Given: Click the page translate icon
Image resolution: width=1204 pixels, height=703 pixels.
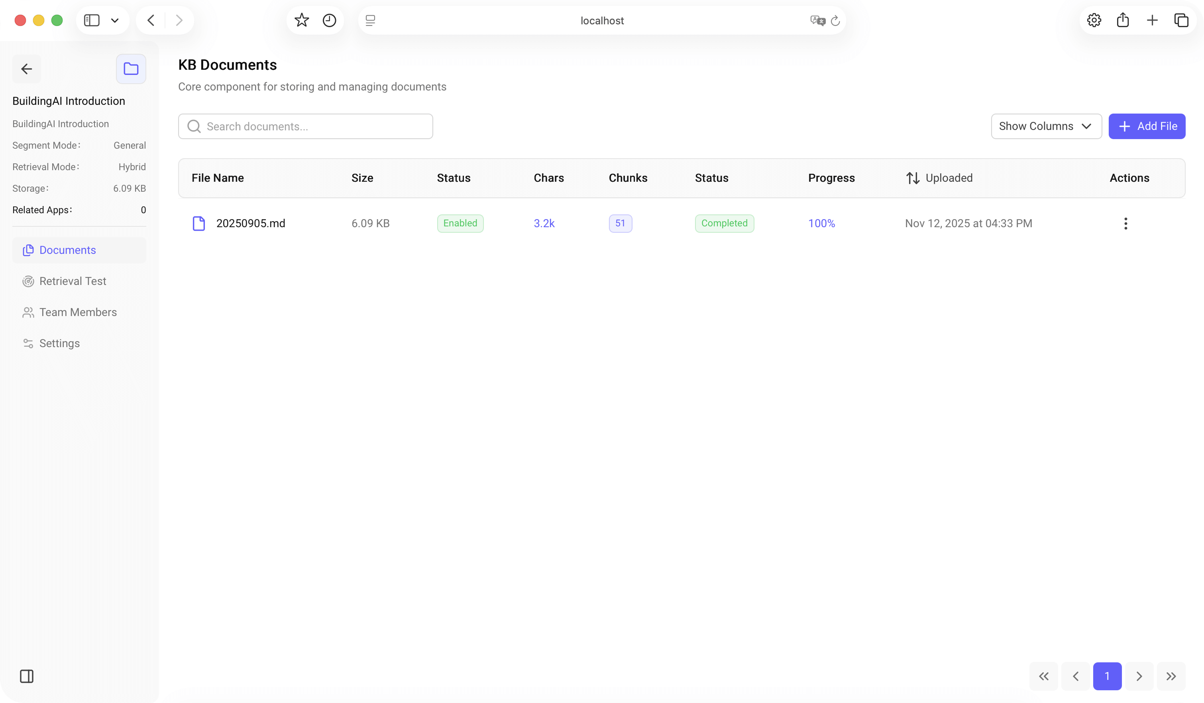Looking at the screenshot, I should (817, 21).
